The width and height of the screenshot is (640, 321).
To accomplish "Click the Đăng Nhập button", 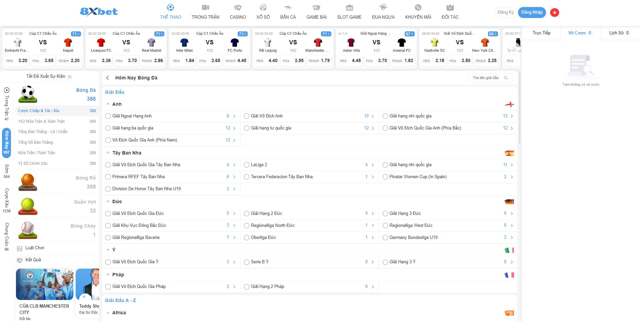I will (x=532, y=12).
